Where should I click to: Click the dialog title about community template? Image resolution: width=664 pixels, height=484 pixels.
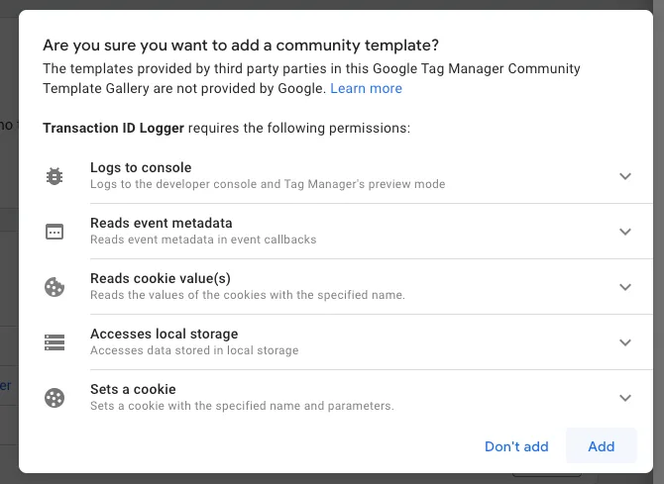241,46
